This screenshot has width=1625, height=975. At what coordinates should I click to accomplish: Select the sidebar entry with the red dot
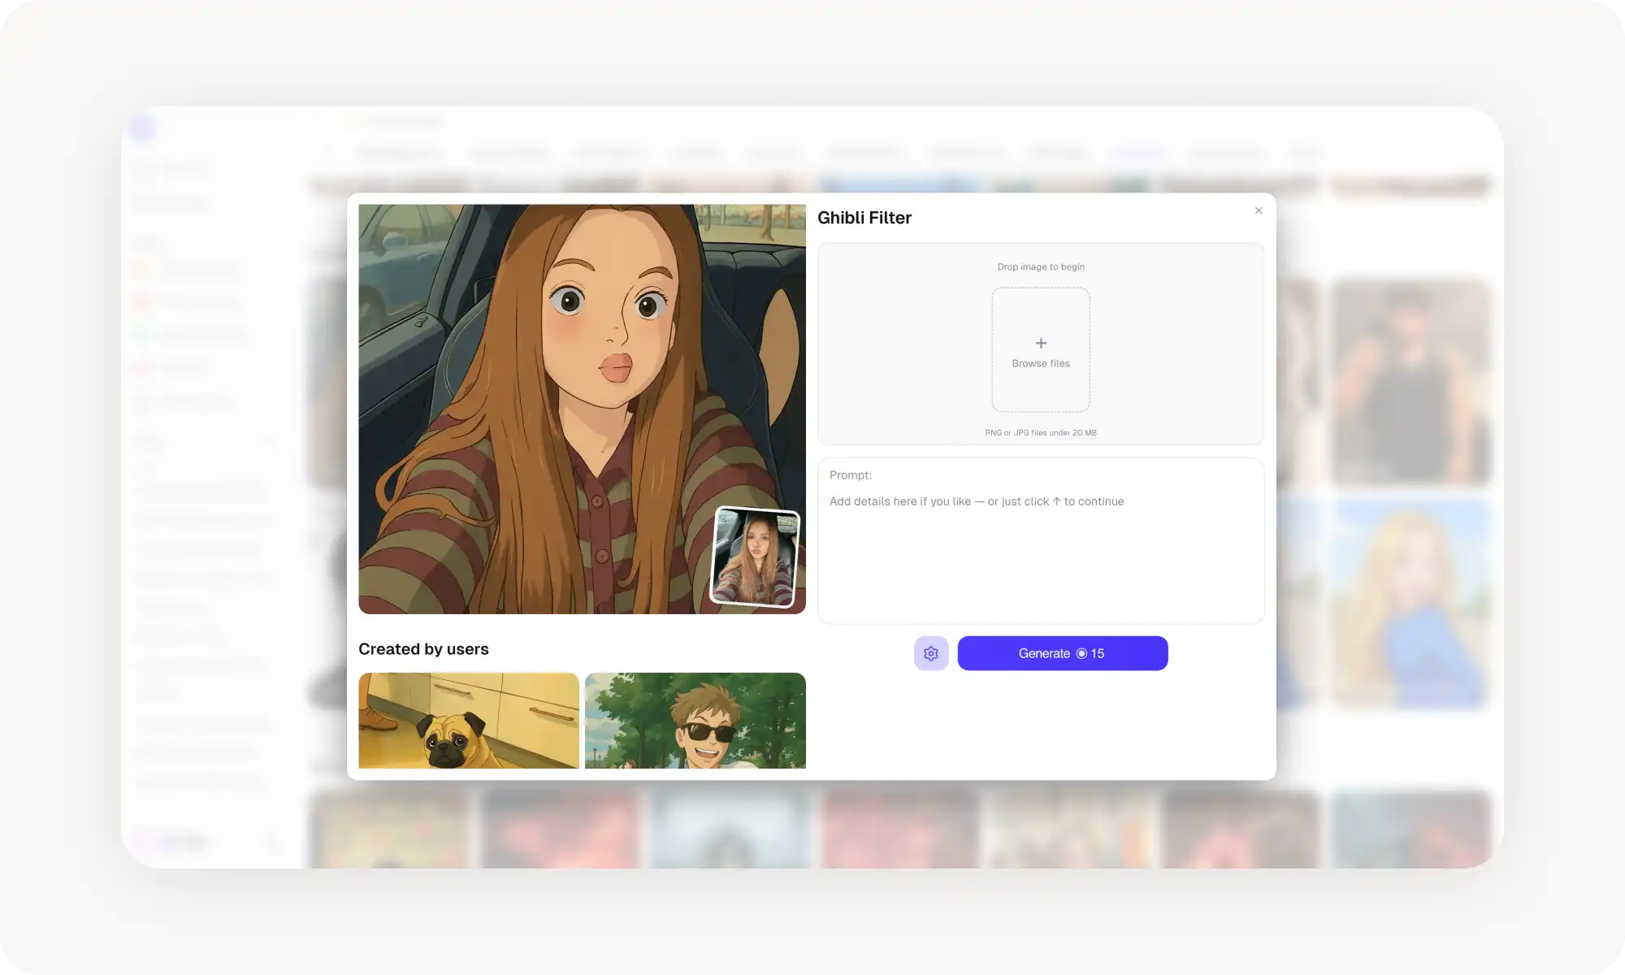[187, 301]
